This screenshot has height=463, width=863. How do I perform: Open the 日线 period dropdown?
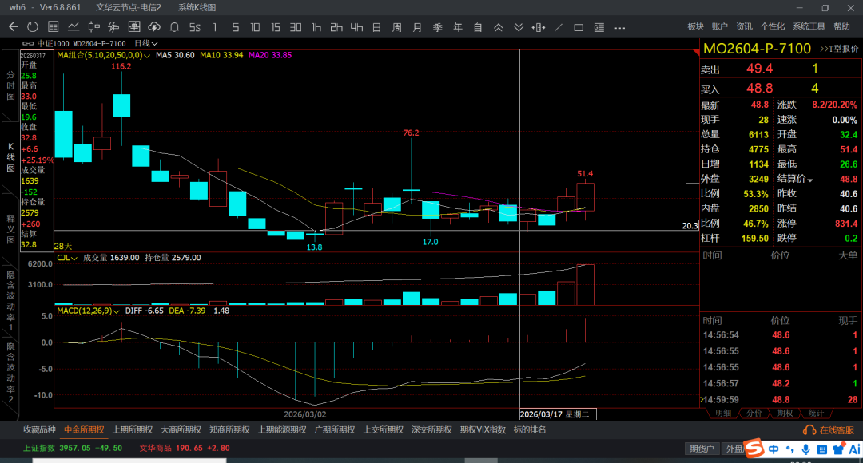[146, 43]
